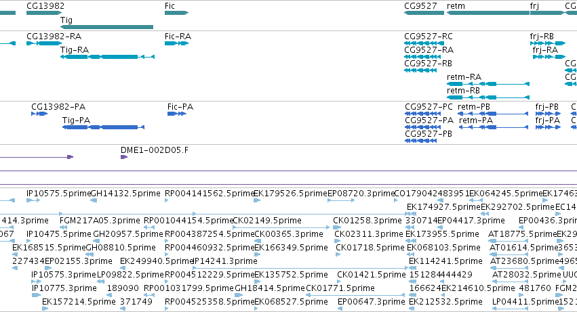The width and height of the screenshot is (577, 312).
Task: Select the CG13982-PA protein glyph
Action: (x=39, y=114)
